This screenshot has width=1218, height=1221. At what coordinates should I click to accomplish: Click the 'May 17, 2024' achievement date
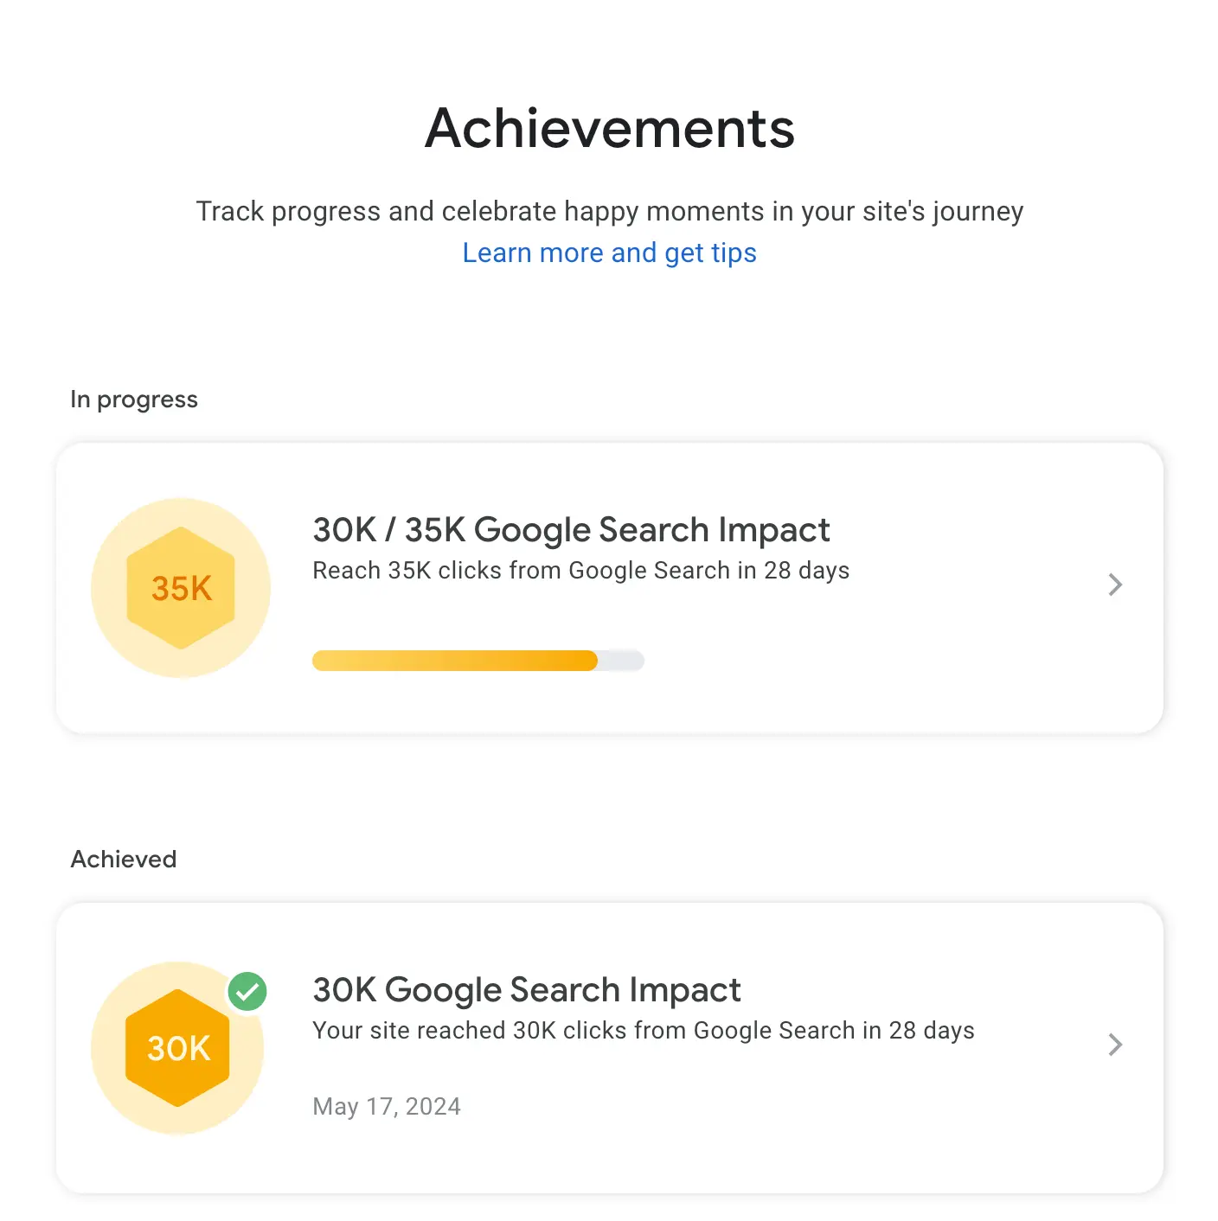pyautogui.click(x=387, y=1107)
